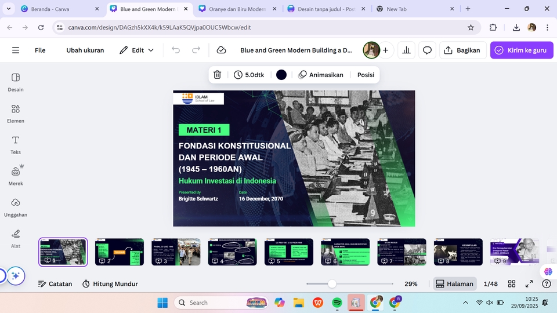Image resolution: width=557 pixels, height=313 pixels.
Task: Switch to the Beranda - Canva tab
Action: coord(60,9)
